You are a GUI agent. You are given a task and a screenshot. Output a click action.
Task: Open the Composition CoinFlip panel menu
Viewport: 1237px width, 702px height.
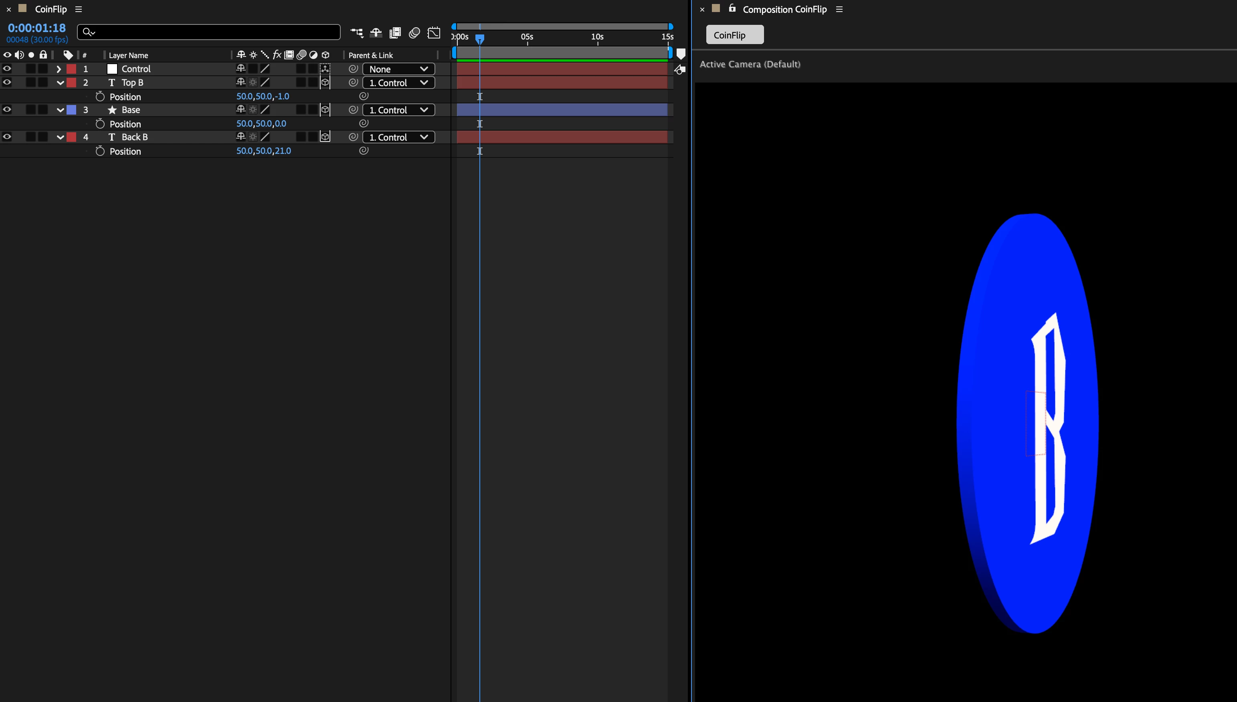[x=839, y=9]
